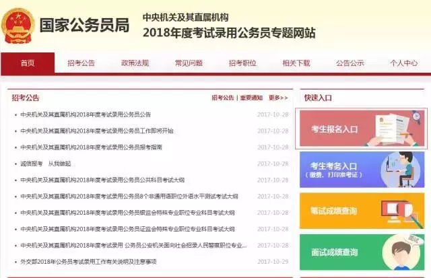Screen dimensions: 431x278
Task: Click 中央机关及其直属机构 header subtitle
Action: (186, 18)
